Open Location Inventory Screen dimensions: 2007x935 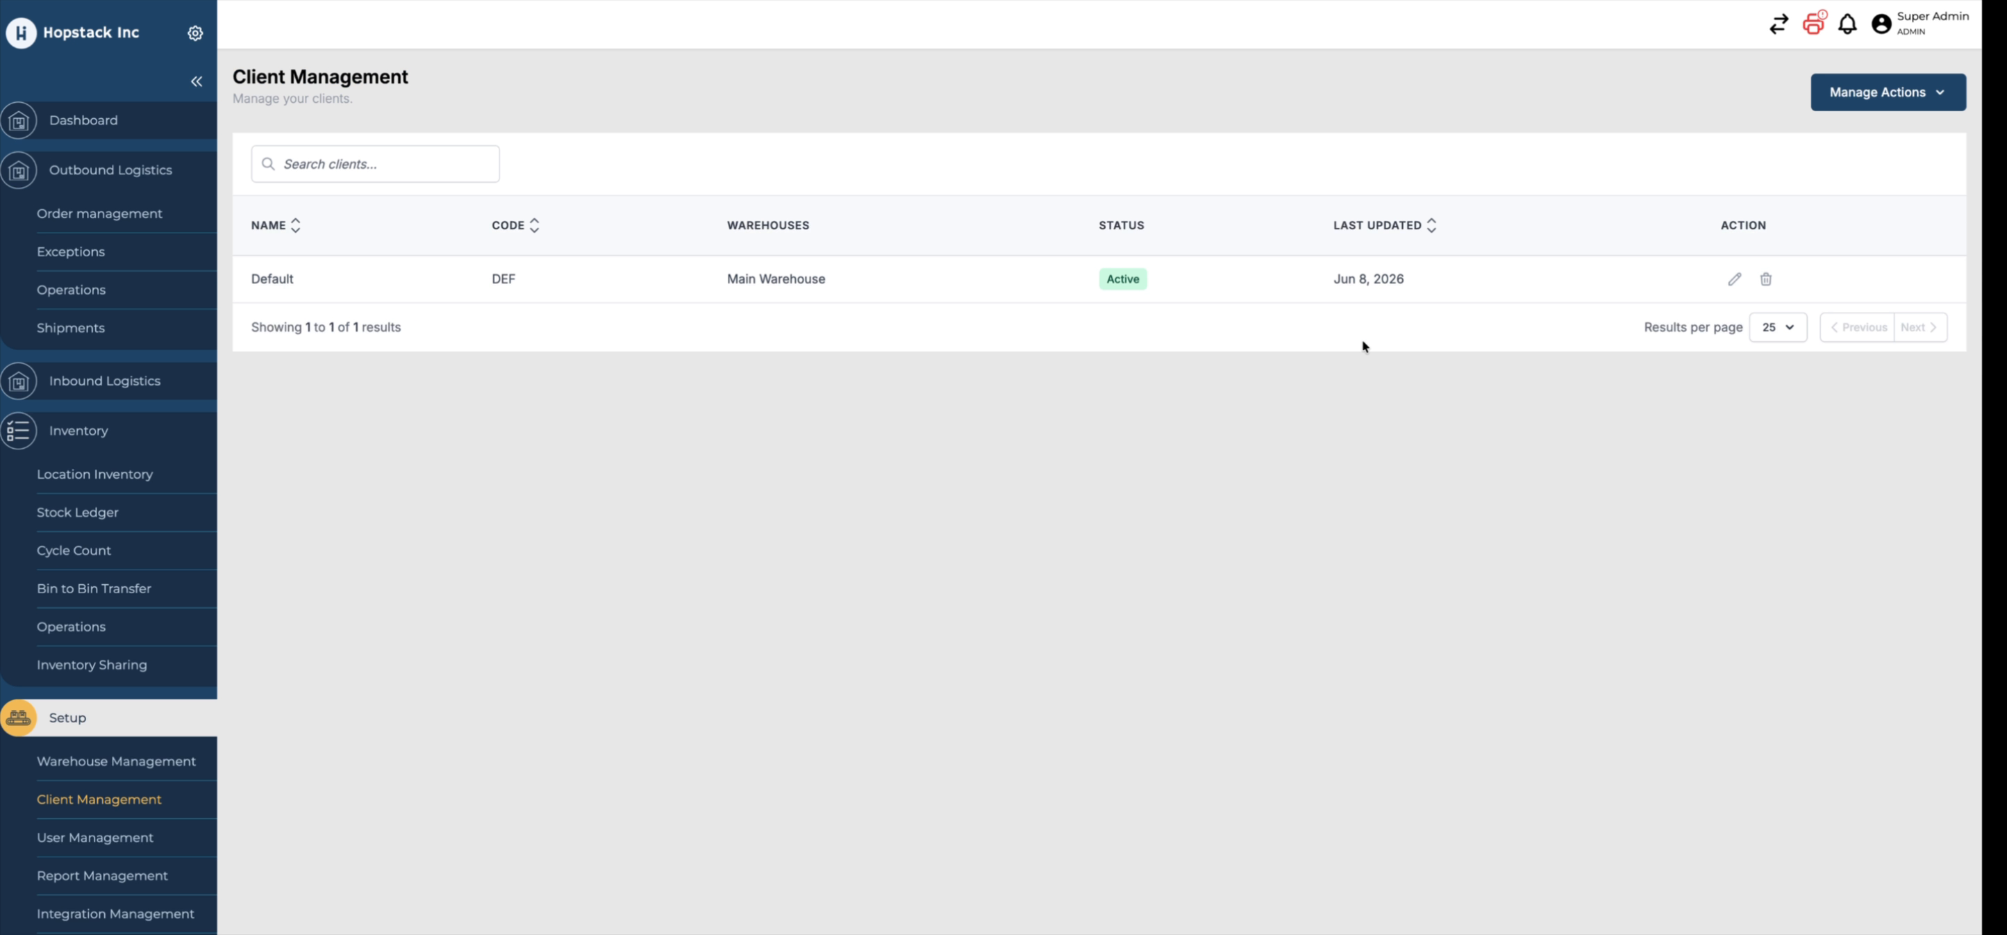tap(94, 474)
